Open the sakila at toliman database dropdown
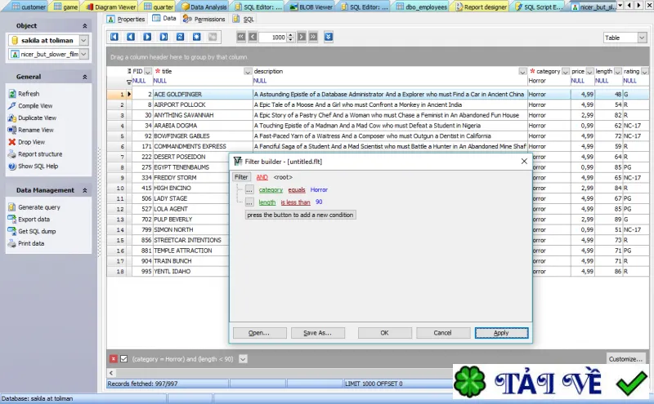 (x=84, y=41)
